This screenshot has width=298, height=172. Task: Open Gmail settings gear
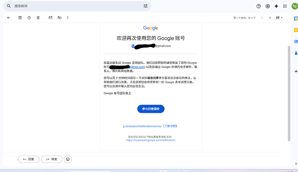(x=268, y=6)
